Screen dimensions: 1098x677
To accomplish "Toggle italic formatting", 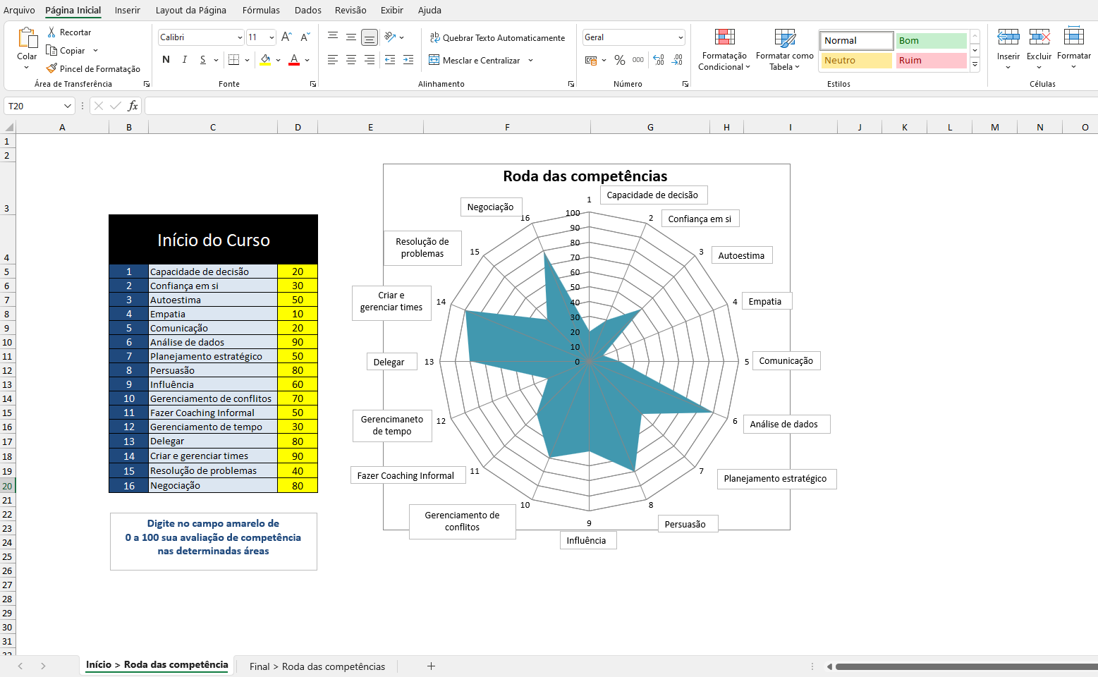I will pyautogui.click(x=185, y=60).
